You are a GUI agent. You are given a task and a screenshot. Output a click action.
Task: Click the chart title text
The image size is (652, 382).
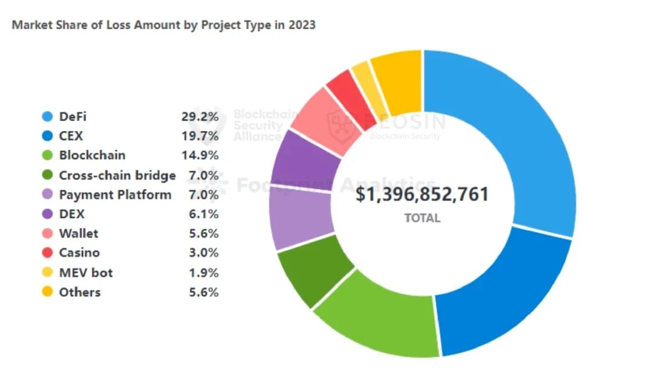(x=164, y=25)
